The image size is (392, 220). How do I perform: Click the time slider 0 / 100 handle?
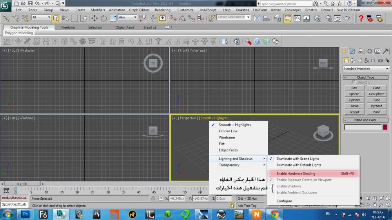(x=22, y=184)
